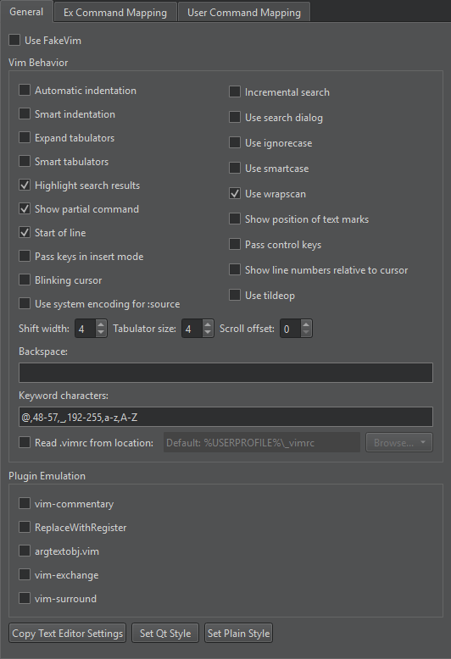The width and height of the screenshot is (451, 659).
Task: Click Set Plain Style button
Action: pyautogui.click(x=238, y=633)
